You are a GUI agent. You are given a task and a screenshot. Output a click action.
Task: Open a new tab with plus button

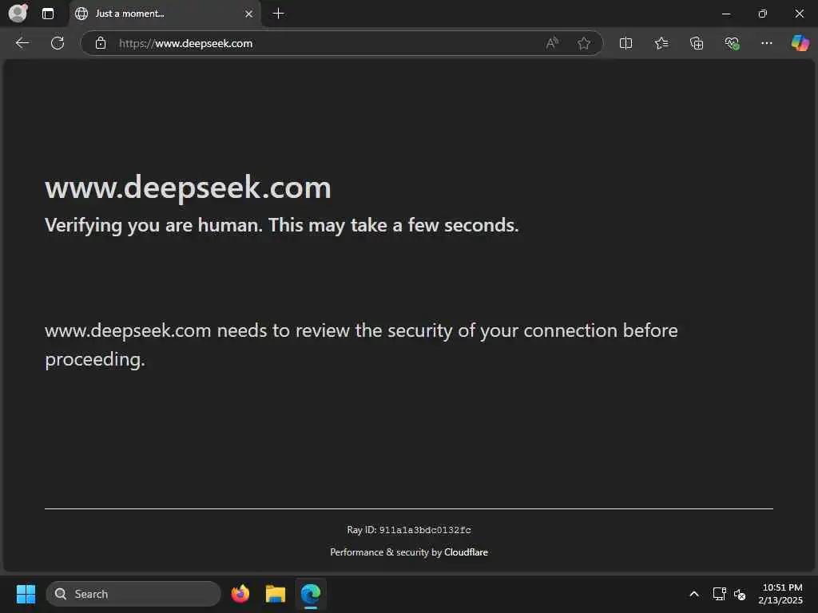(279, 14)
